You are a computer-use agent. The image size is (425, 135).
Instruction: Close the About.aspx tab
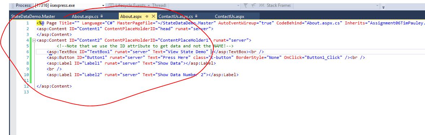coord(153,17)
